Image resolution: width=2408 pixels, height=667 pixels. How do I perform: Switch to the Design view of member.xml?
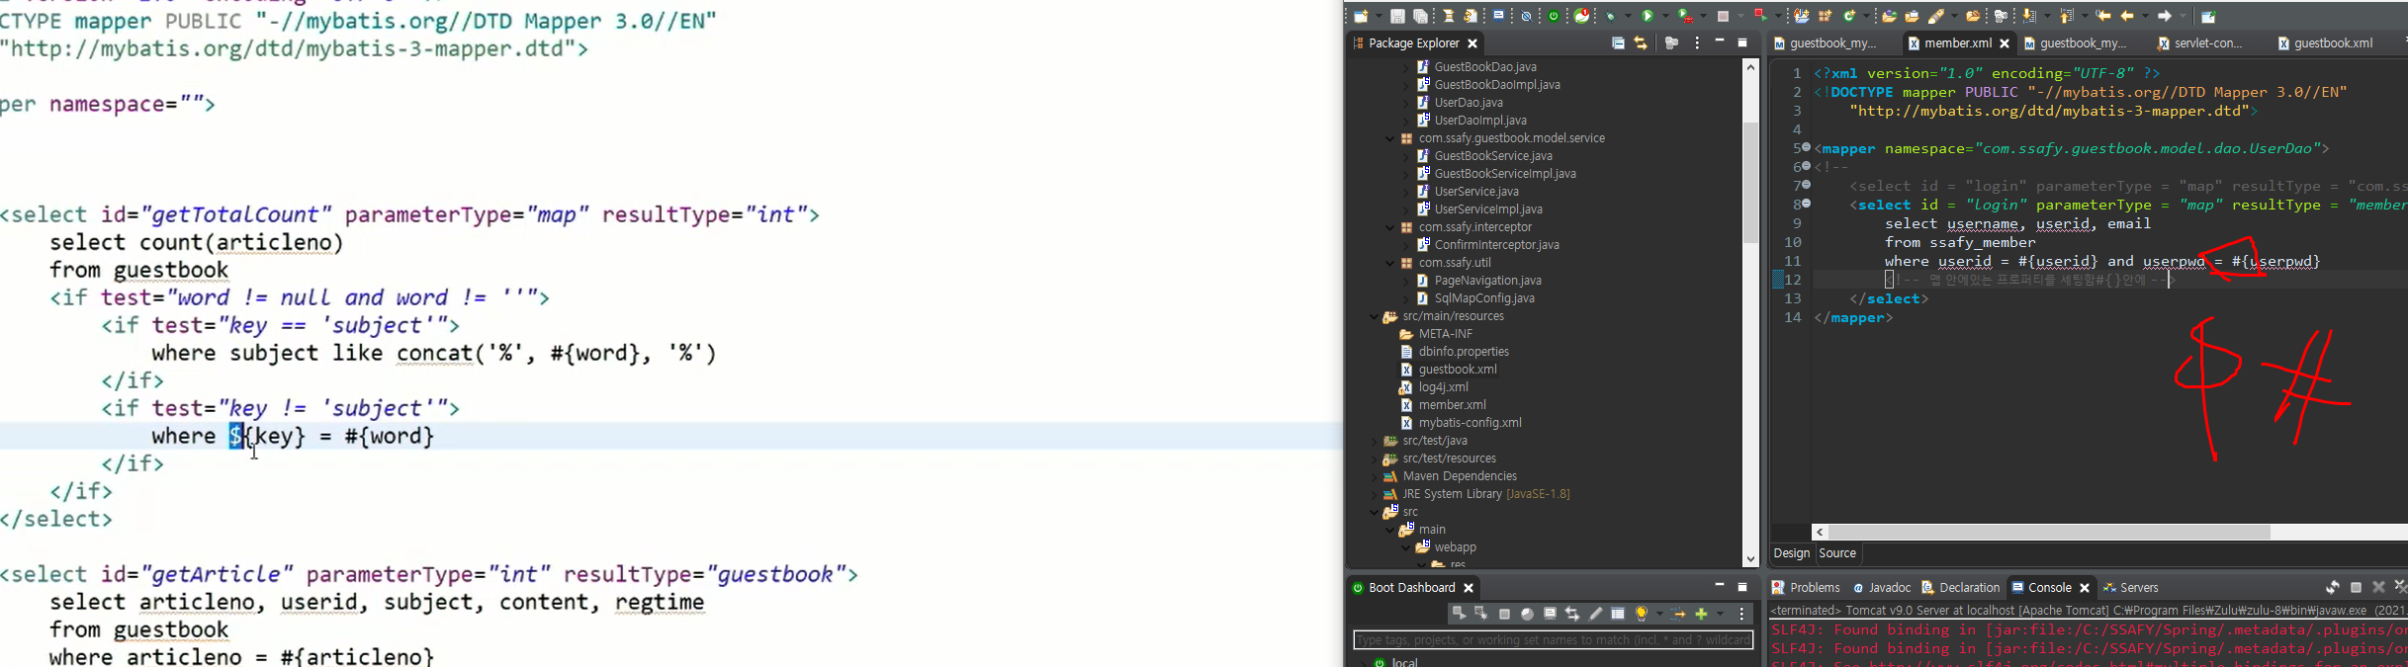coord(1791,553)
